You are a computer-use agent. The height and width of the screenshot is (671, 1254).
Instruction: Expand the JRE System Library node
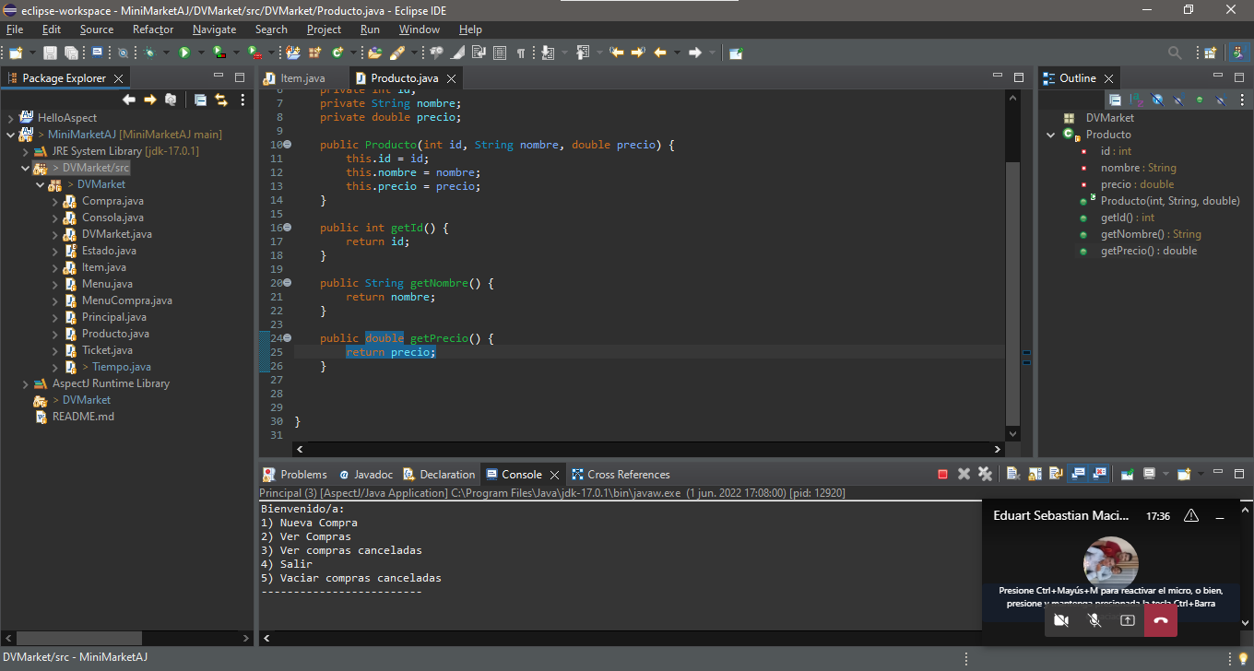tap(26, 151)
